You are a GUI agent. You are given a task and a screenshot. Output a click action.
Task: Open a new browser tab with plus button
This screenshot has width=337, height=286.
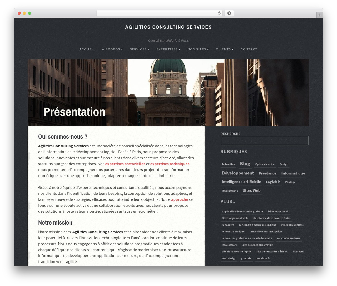click(x=319, y=15)
